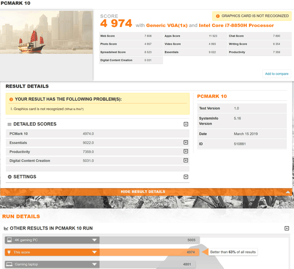The width and height of the screenshot is (294, 269).
Task: Open the 4K gaming PC dropdown
Action: tap(94, 240)
